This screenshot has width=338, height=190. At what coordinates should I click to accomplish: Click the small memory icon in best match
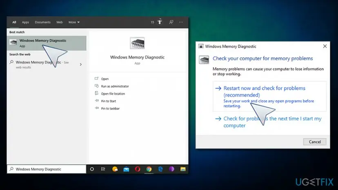[13, 42]
